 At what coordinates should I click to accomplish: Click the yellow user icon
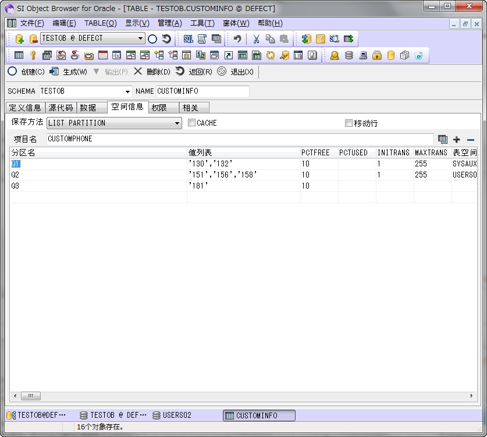pos(335,55)
